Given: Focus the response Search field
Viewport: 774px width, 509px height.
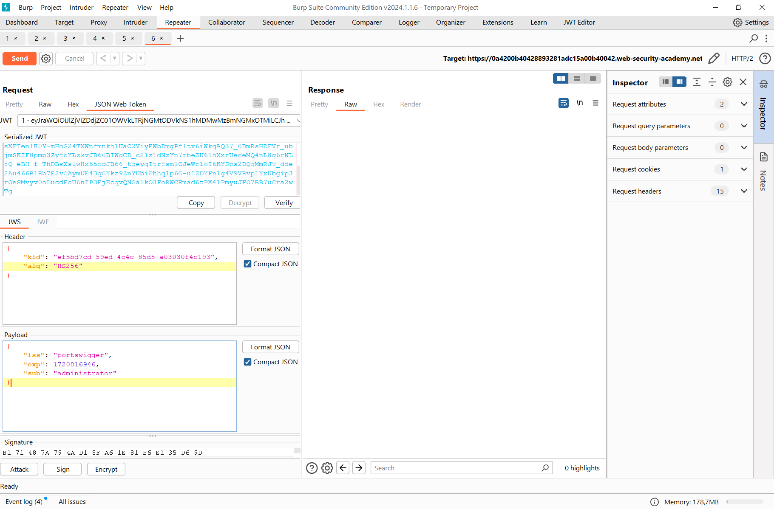Looking at the screenshot, I should click(462, 468).
